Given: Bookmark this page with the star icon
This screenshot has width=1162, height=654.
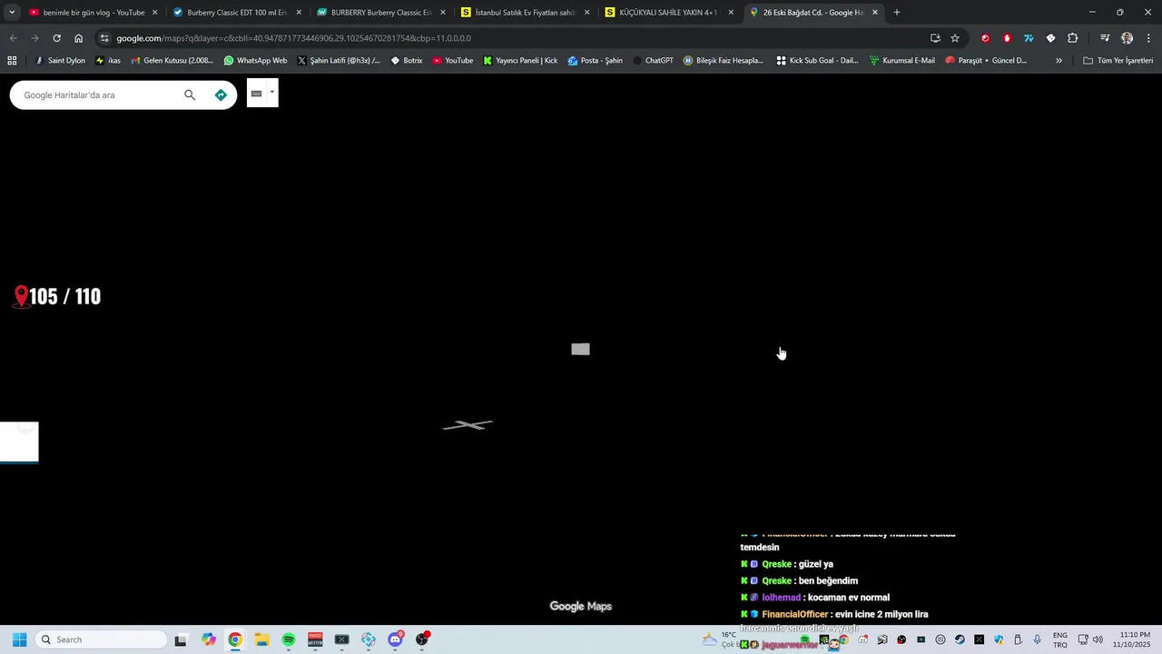Looking at the screenshot, I should point(955,38).
